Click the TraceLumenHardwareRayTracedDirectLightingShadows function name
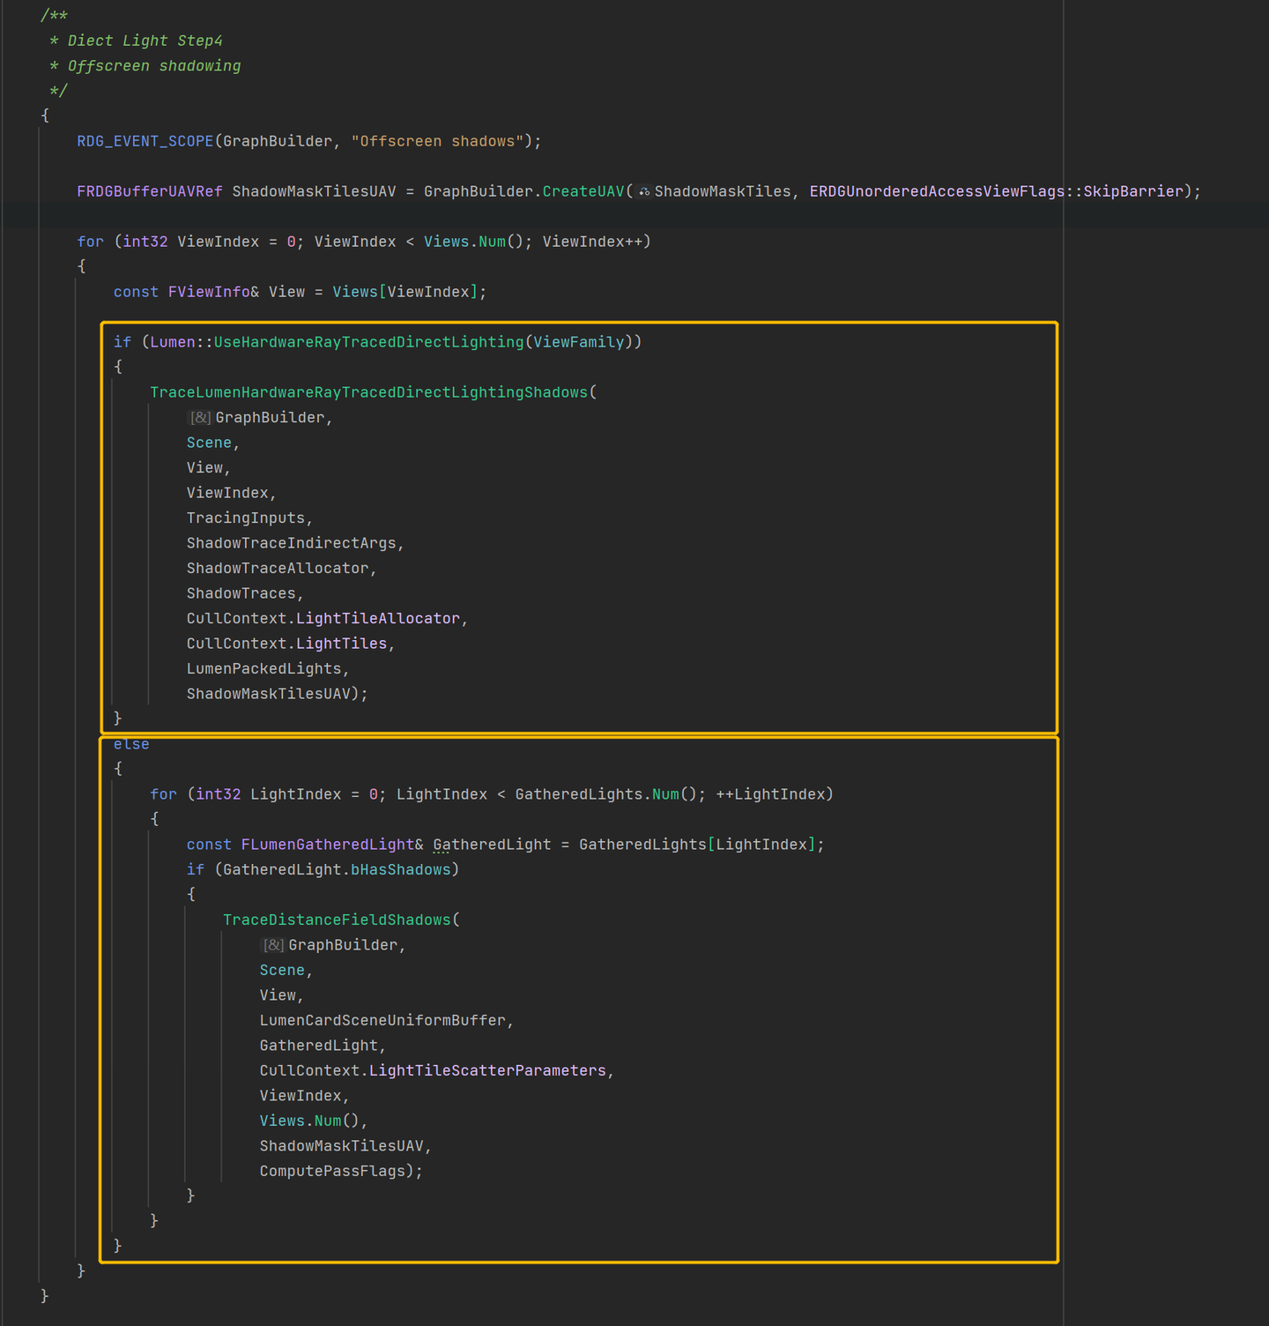Screen dimensions: 1269x1326 (x=368, y=392)
